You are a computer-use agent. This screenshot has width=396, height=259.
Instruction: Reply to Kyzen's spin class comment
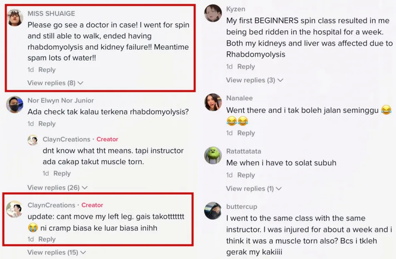[x=246, y=66]
